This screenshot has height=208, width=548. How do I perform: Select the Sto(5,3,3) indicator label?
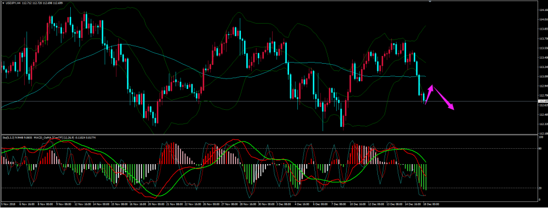[x=8, y=137]
